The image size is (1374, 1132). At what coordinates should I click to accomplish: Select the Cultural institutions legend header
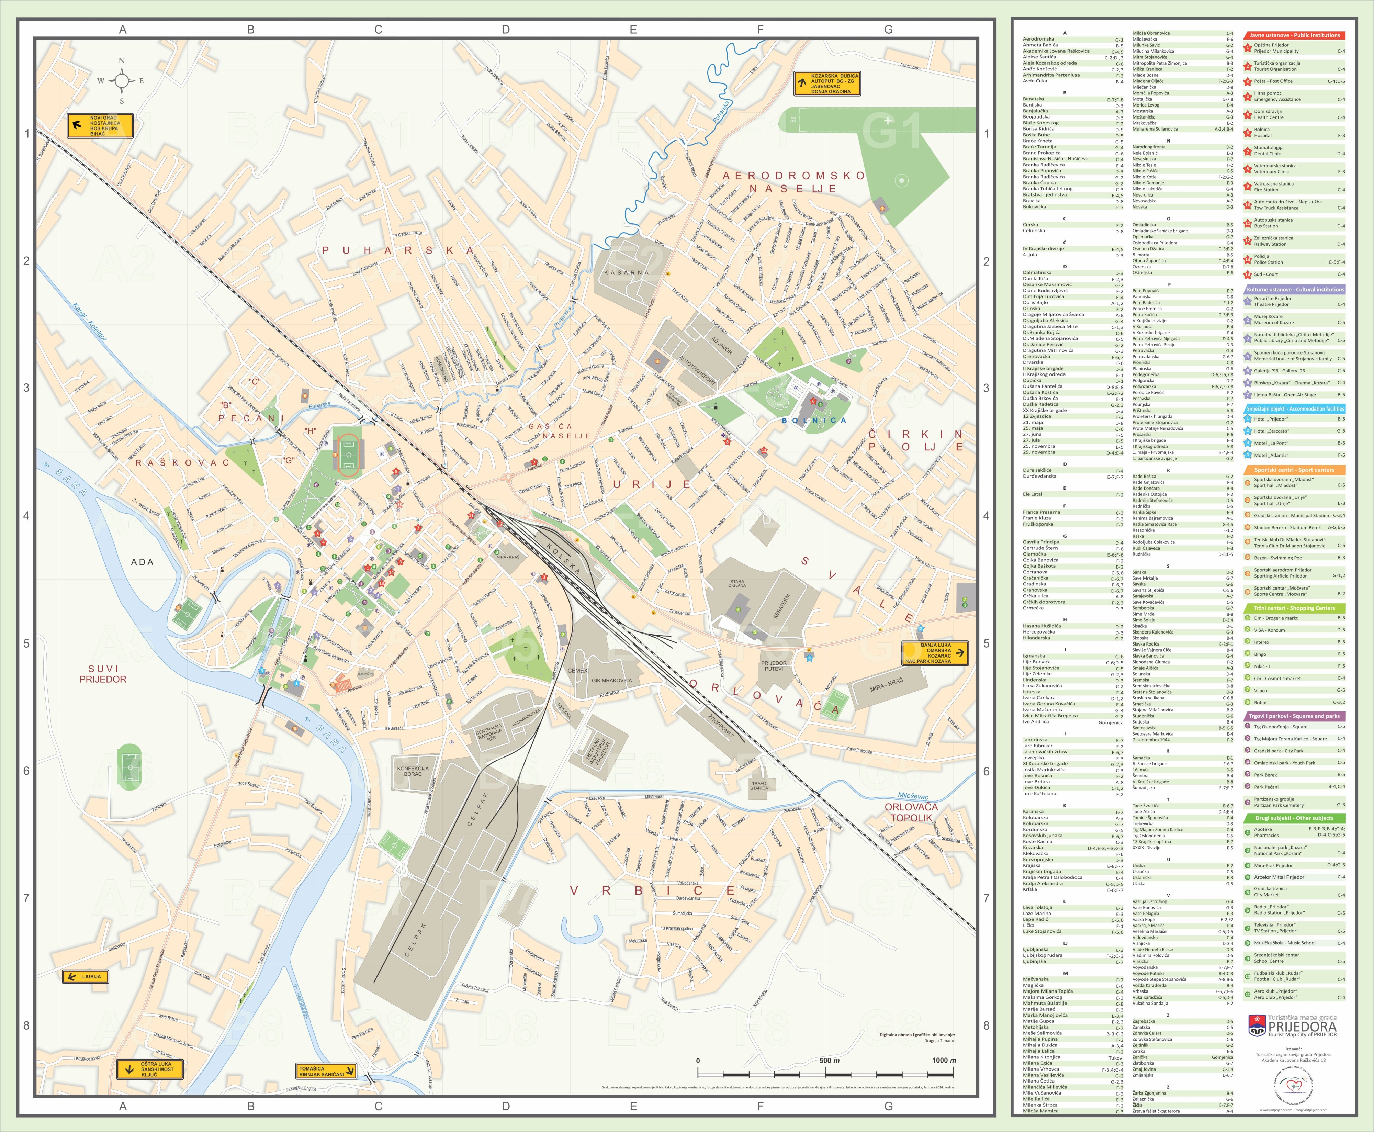1294,289
